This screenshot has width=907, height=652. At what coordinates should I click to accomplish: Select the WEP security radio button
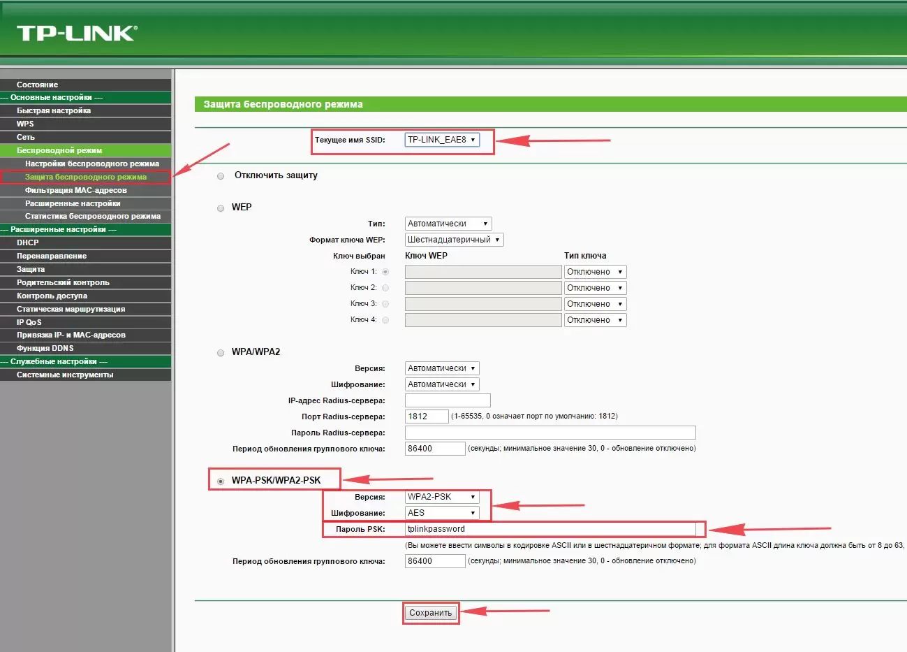pyautogui.click(x=221, y=208)
